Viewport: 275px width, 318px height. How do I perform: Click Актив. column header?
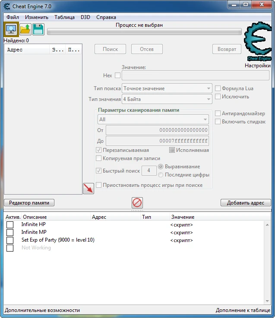pos(13,217)
